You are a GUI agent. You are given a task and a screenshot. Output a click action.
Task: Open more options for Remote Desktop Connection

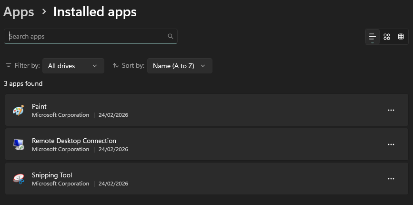coord(391,144)
